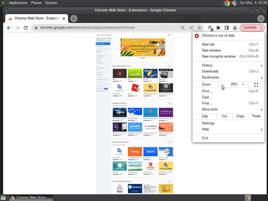Open the Honey extension thumbnail
Viewport: 268px width, 201px height.
(x=135, y=152)
